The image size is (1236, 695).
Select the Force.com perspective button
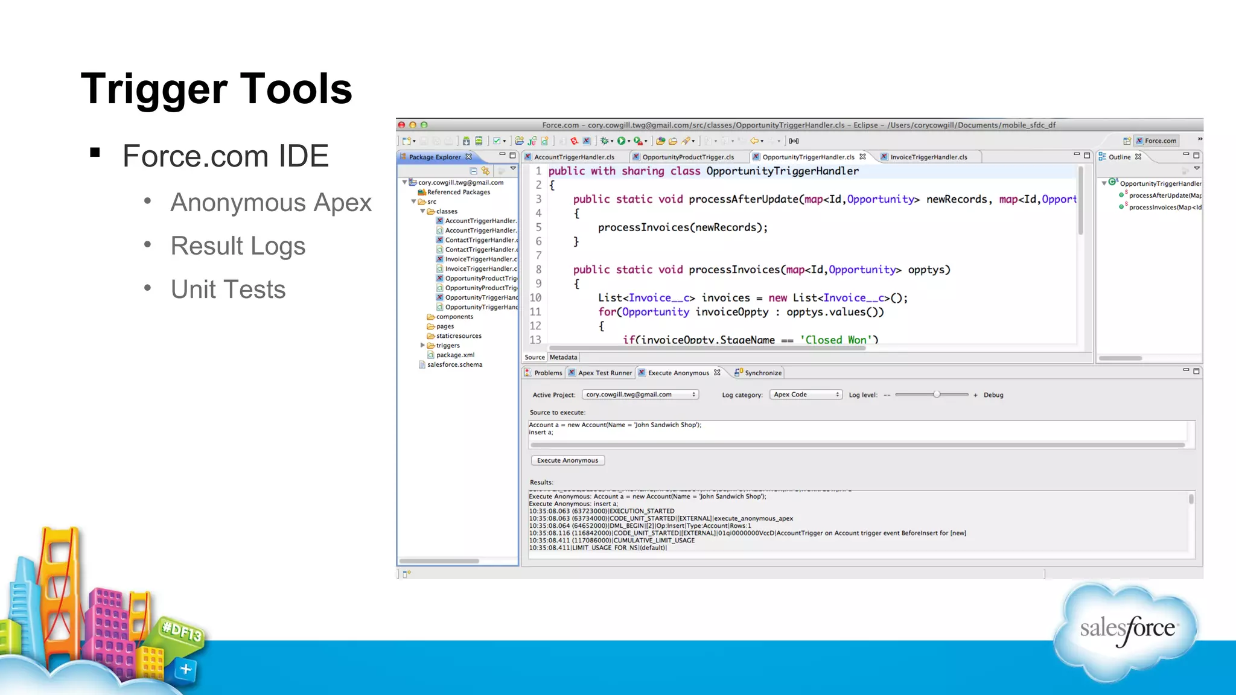point(1156,141)
